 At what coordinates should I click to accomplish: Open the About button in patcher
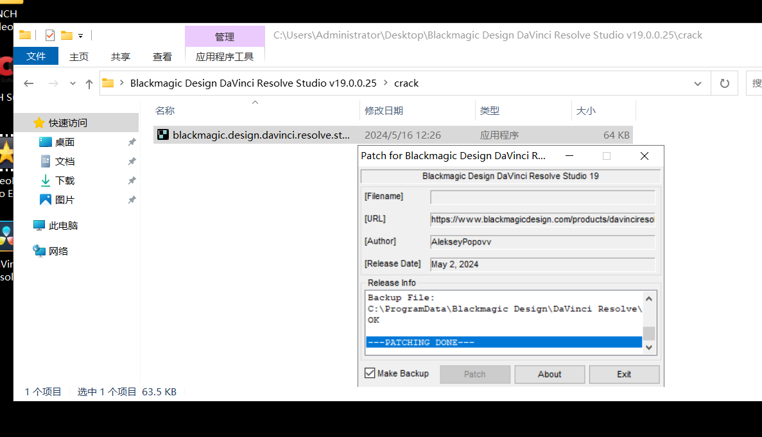tap(549, 374)
